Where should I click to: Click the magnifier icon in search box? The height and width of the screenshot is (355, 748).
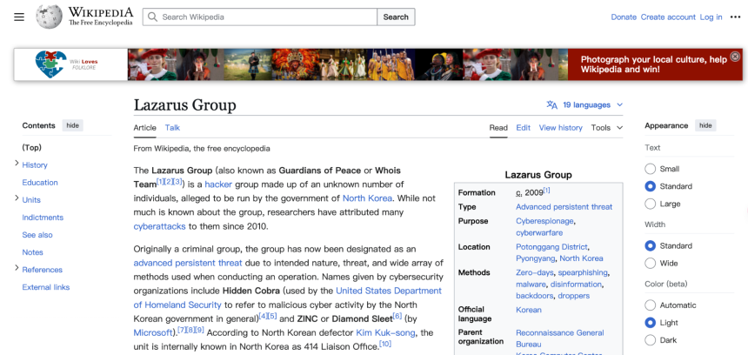coord(153,17)
